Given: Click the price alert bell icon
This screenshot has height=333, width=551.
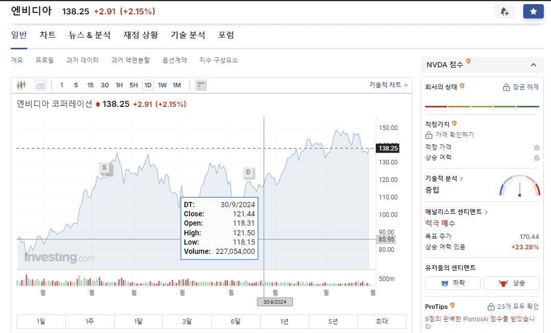Looking at the screenshot, I should pyautogui.click(x=504, y=11).
